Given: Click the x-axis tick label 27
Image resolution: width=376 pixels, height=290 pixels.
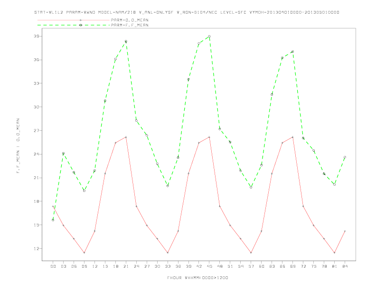Looking at the screenshot, I should (x=147, y=266).
